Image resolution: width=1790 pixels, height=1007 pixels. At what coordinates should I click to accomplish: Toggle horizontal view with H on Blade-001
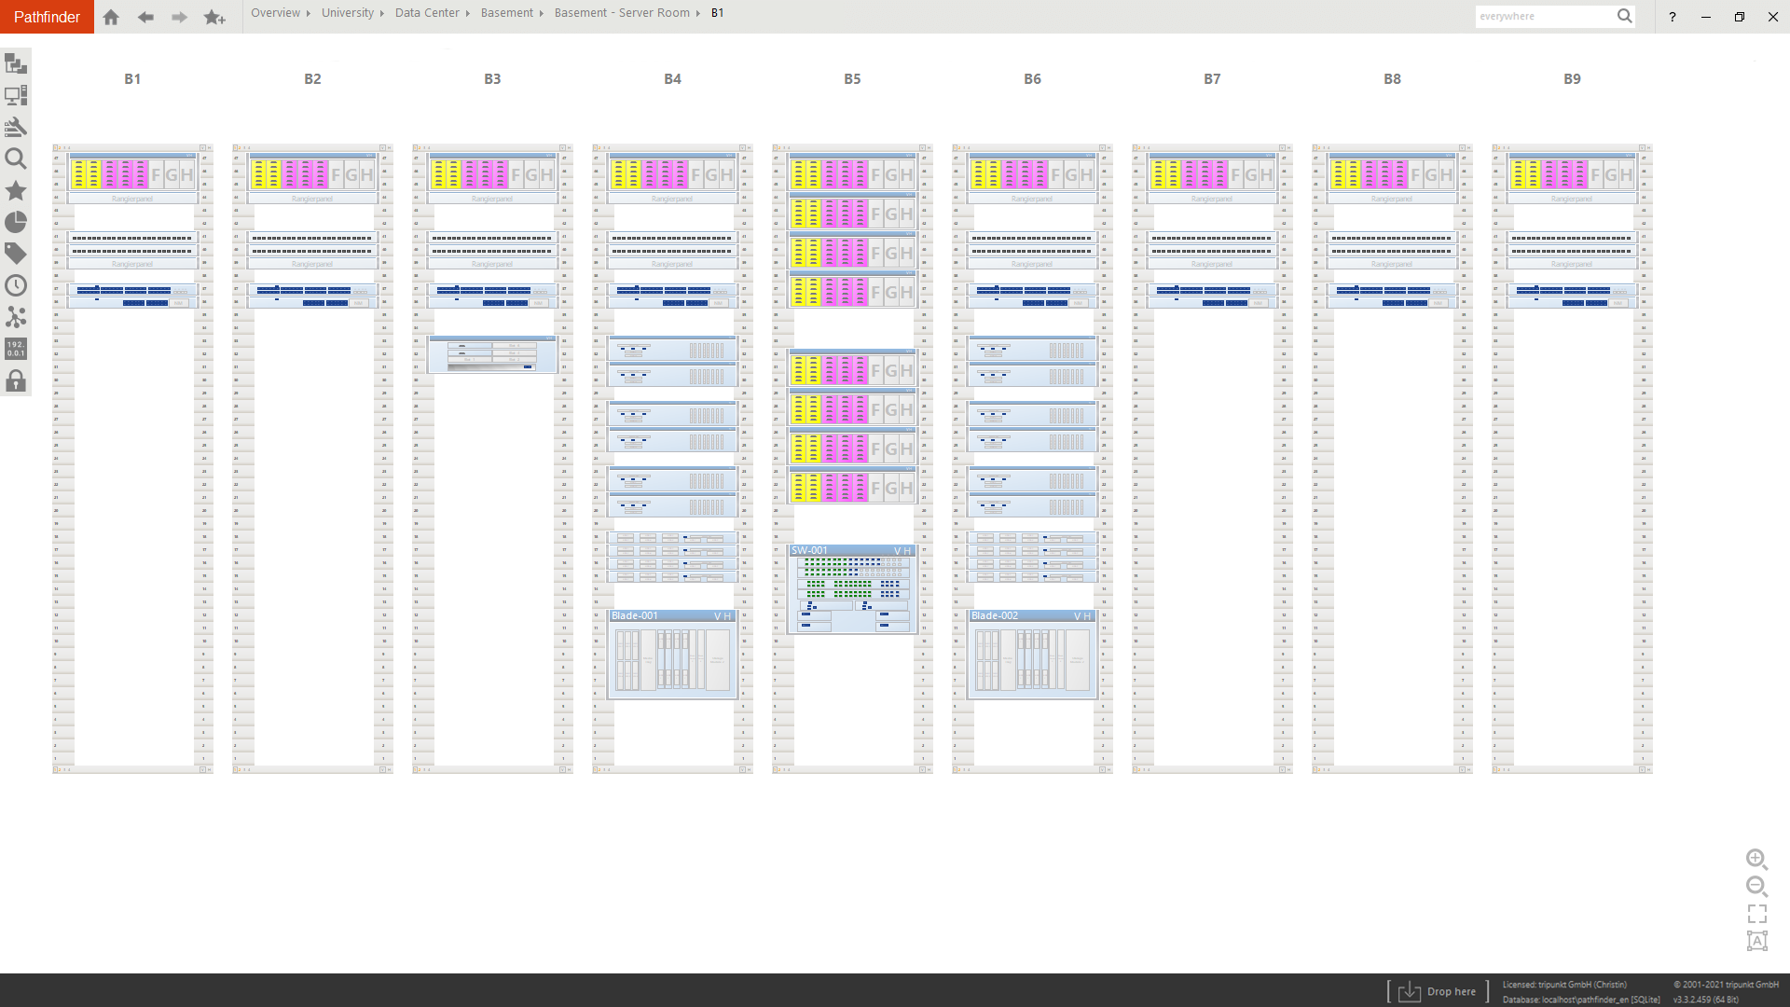coord(726,616)
